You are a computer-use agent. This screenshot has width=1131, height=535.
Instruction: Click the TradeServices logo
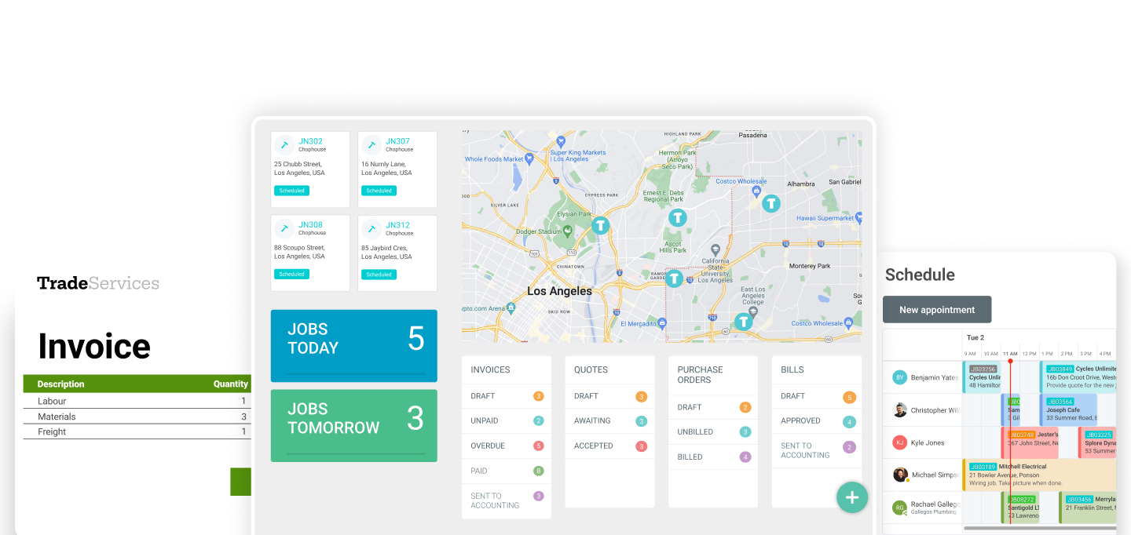point(98,283)
